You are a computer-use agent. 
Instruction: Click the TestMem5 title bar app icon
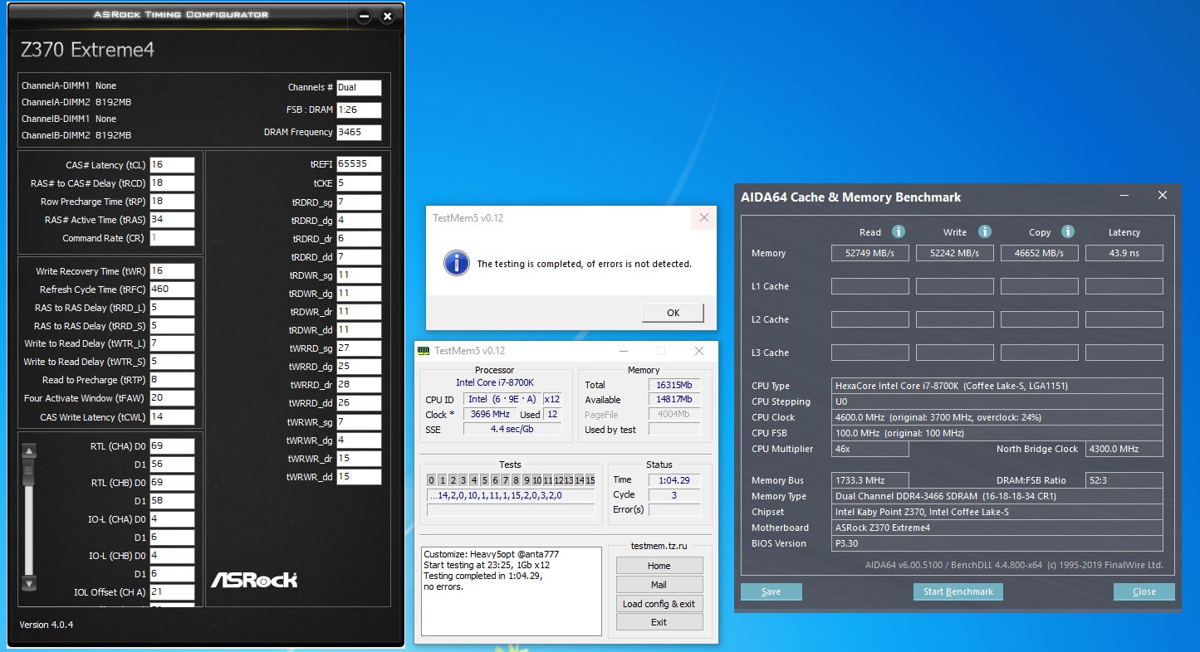[x=424, y=351]
